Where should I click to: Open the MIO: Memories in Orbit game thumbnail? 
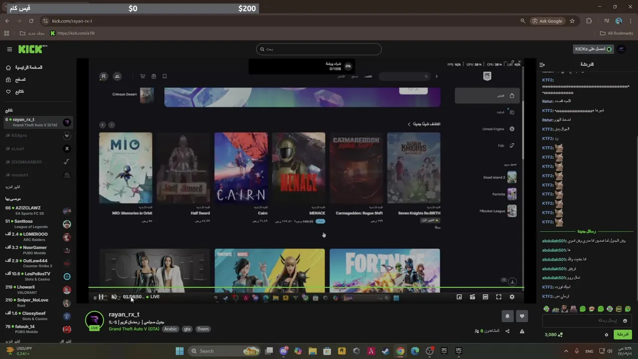click(126, 168)
